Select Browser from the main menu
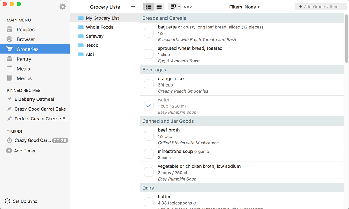The image size is (349, 209). click(x=26, y=39)
